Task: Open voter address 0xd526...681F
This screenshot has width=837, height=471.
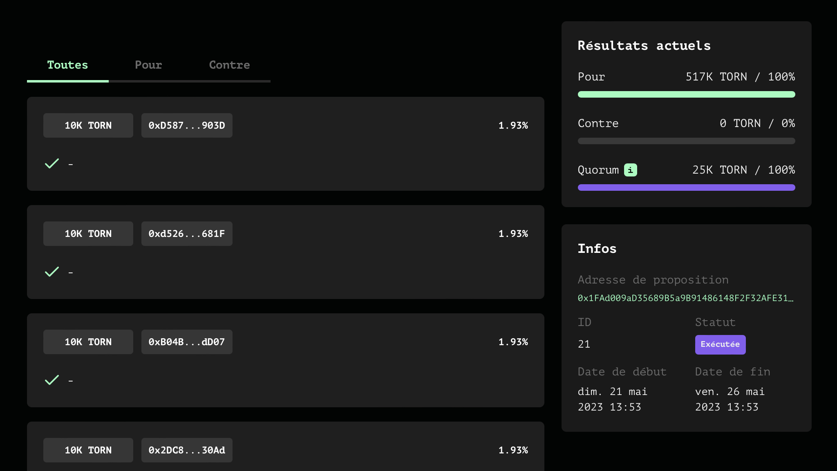Action: point(187,234)
